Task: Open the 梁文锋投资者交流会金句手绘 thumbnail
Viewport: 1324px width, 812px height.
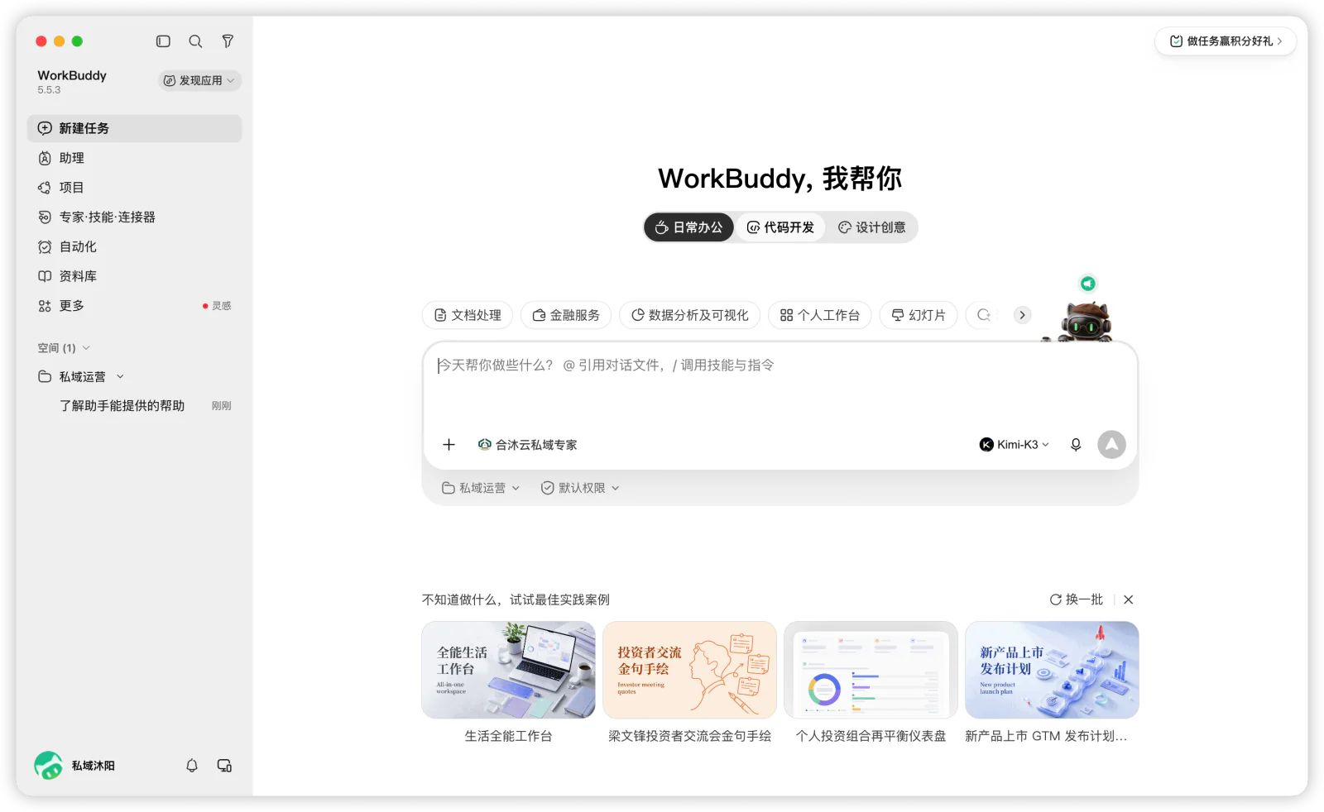Action: pyautogui.click(x=689, y=670)
